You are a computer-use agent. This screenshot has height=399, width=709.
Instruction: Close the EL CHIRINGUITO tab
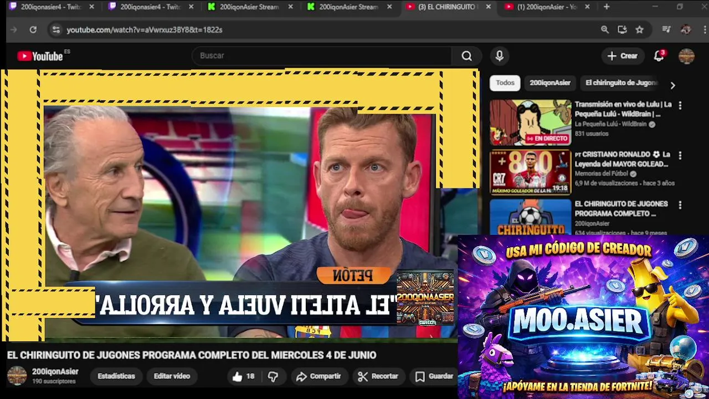point(488,7)
